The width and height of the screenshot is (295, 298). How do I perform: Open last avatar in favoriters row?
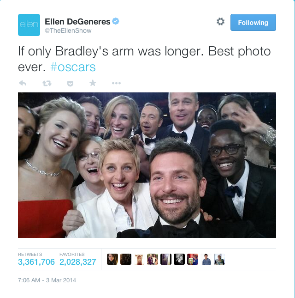point(219,259)
